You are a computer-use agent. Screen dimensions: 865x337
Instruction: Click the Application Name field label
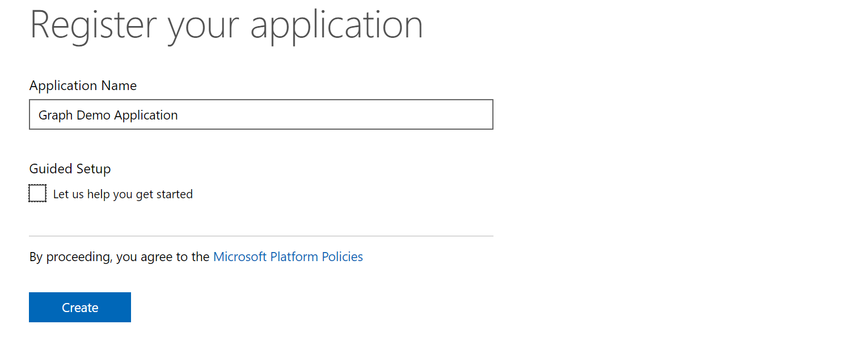83,86
